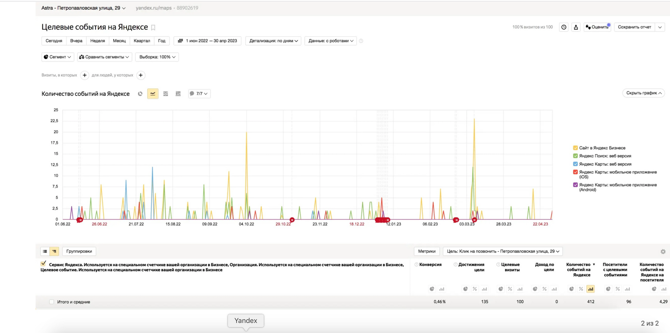Click the Оценить button
This screenshot has width=670, height=333.
[597, 27]
